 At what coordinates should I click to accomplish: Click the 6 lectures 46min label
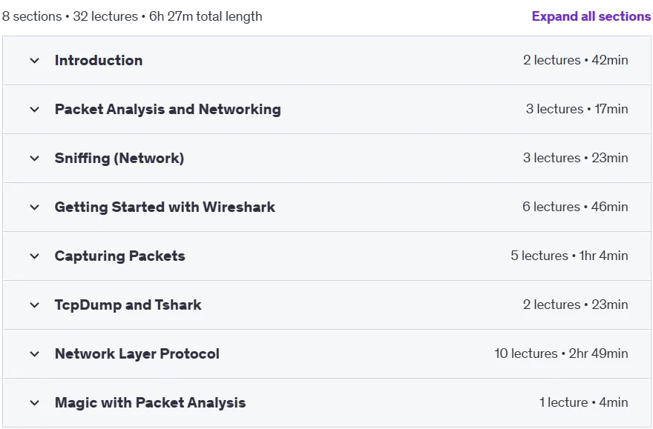(x=575, y=207)
